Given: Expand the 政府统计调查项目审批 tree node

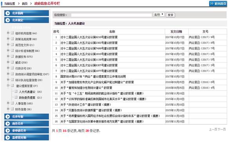Looking at the screenshot, I should tap(8, 74).
